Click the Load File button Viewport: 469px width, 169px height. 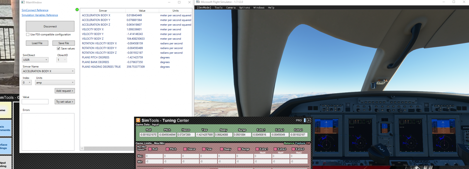click(x=37, y=43)
